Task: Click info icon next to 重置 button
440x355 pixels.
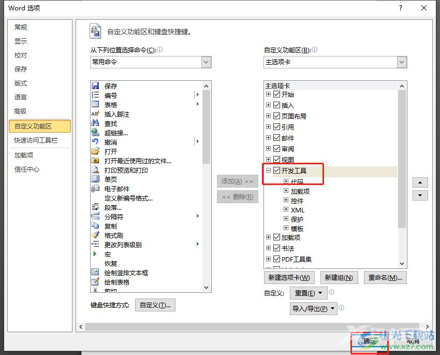Action: pos(331,292)
